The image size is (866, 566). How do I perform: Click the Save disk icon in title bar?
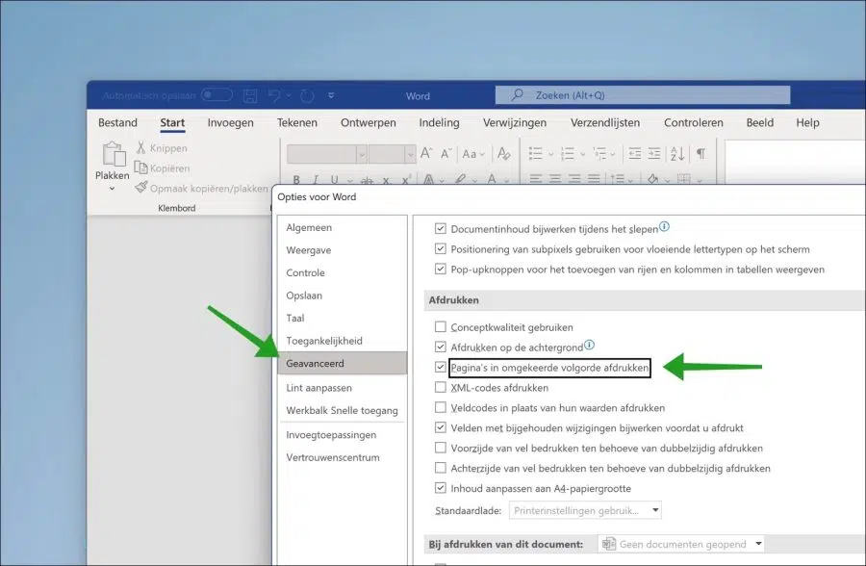point(250,95)
